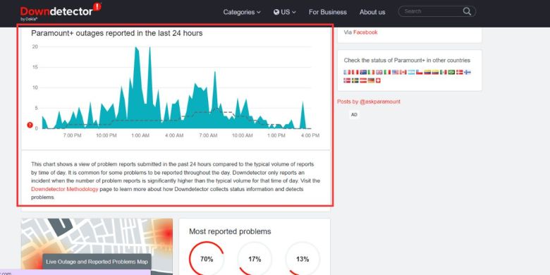Open Posts by @askparamount link
The height and width of the screenshot is (275, 550).
[x=369, y=102]
